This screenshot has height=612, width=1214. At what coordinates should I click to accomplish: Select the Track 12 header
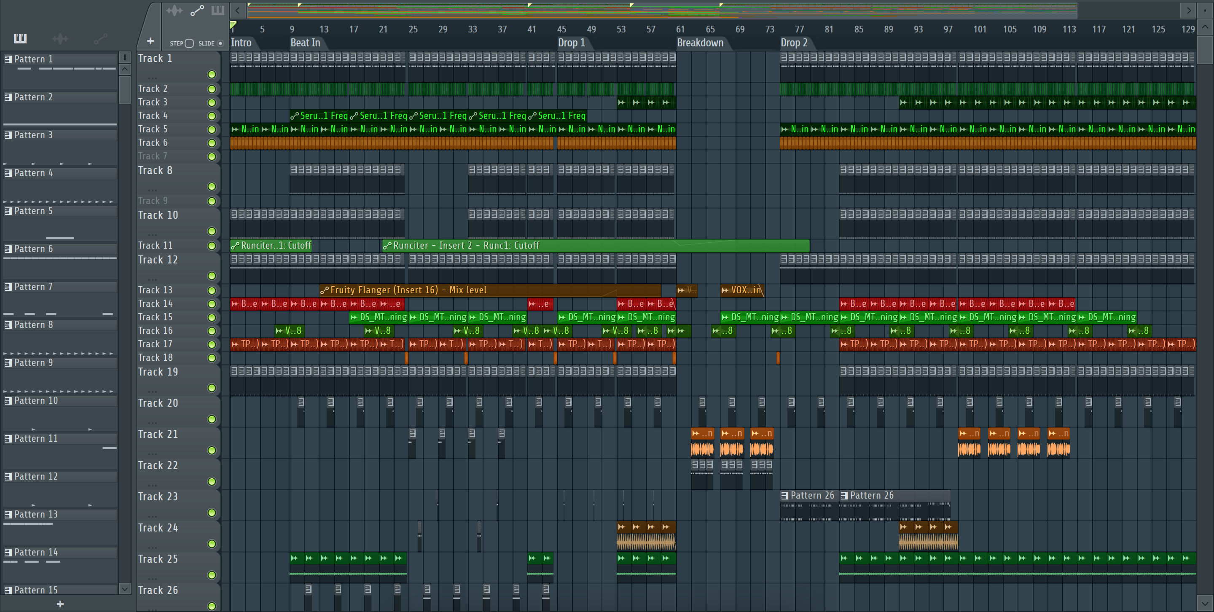178,268
